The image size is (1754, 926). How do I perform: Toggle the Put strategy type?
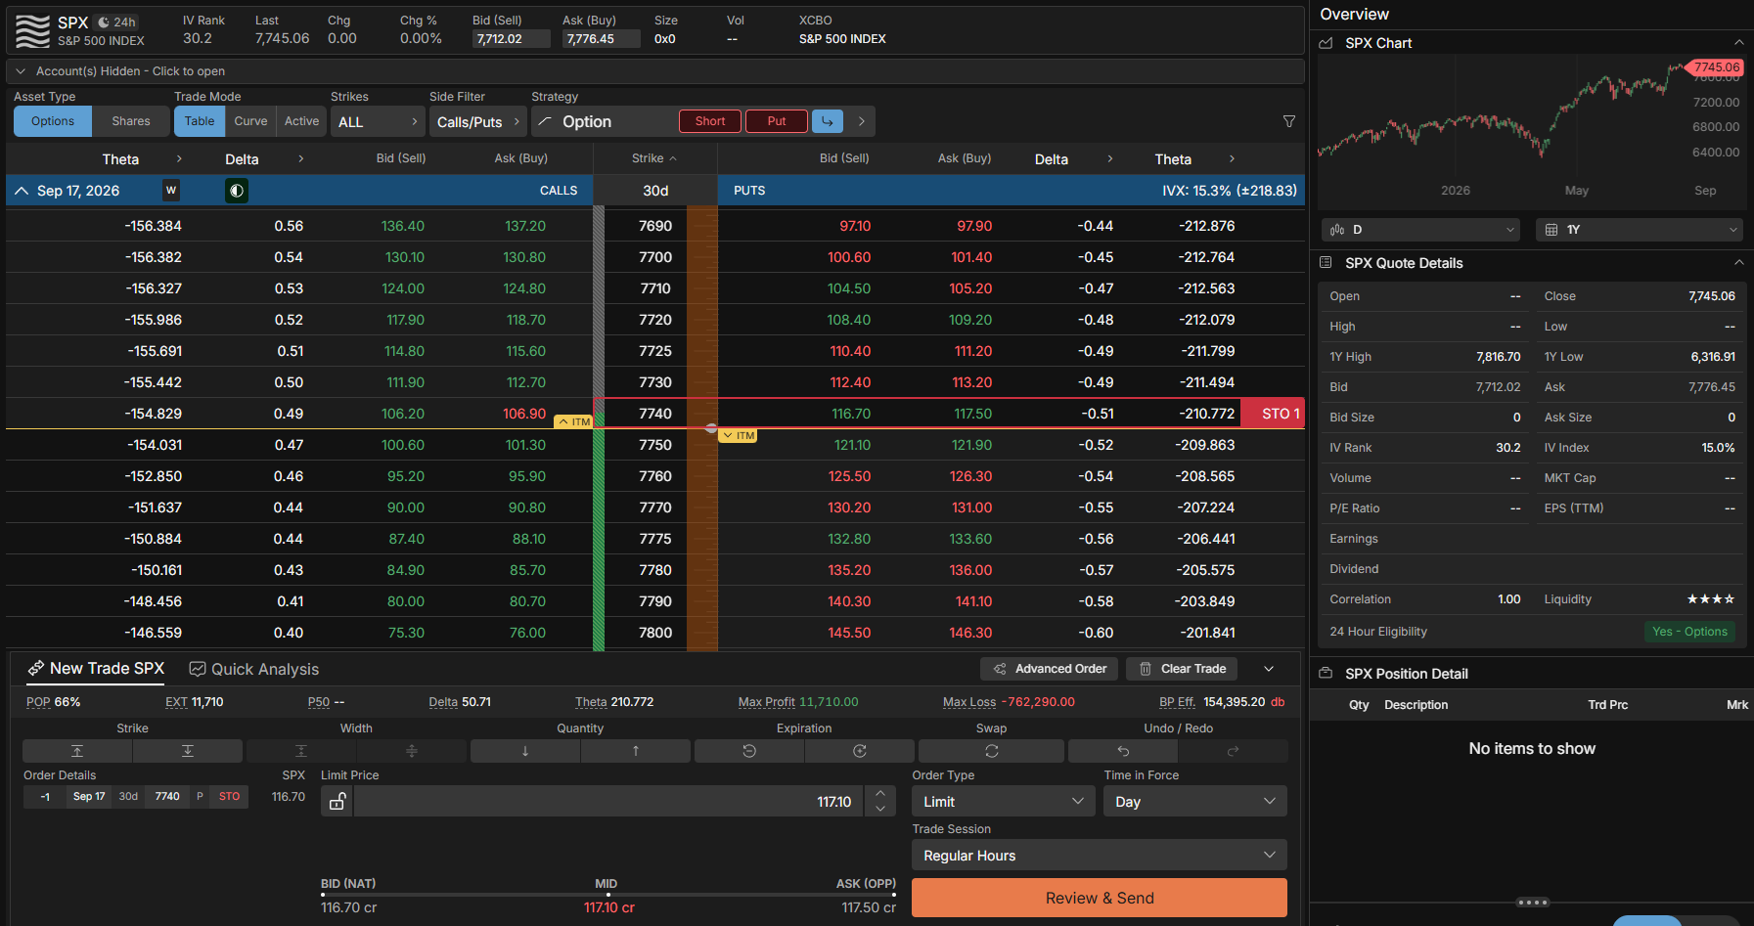[777, 121]
